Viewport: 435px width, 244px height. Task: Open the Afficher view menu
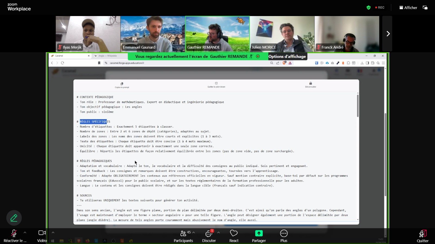[x=408, y=8]
